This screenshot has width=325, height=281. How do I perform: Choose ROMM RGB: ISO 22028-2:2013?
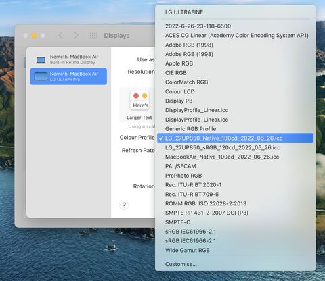click(x=235, y=203)
